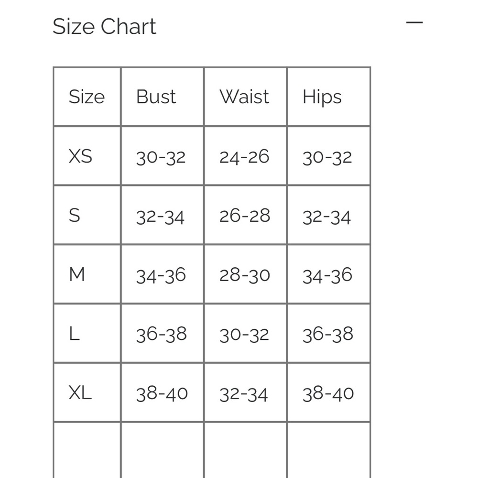Select the Bust column header
Screen dimensions: 478x478
tap(156, 97)
